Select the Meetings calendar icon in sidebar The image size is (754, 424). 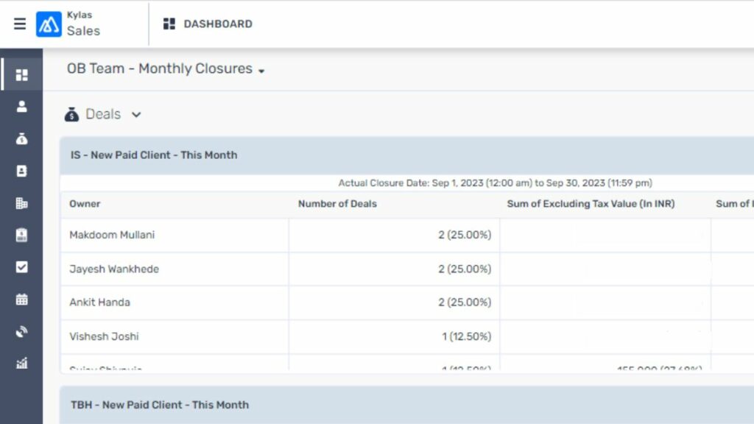[22, 299]
